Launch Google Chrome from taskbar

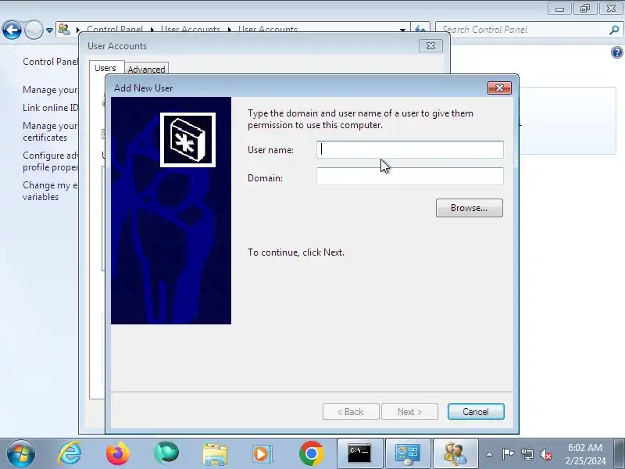[311, 453]
